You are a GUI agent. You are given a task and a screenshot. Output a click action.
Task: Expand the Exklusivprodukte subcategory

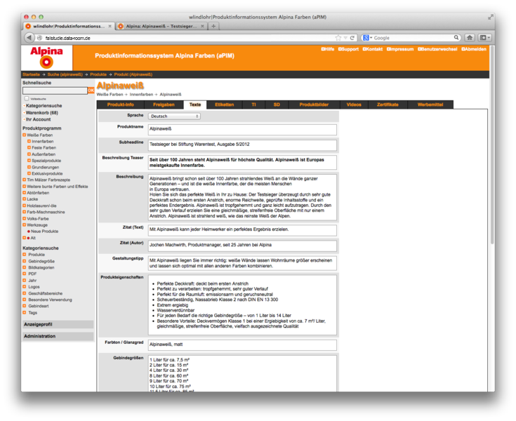click(x=29, y=173)
